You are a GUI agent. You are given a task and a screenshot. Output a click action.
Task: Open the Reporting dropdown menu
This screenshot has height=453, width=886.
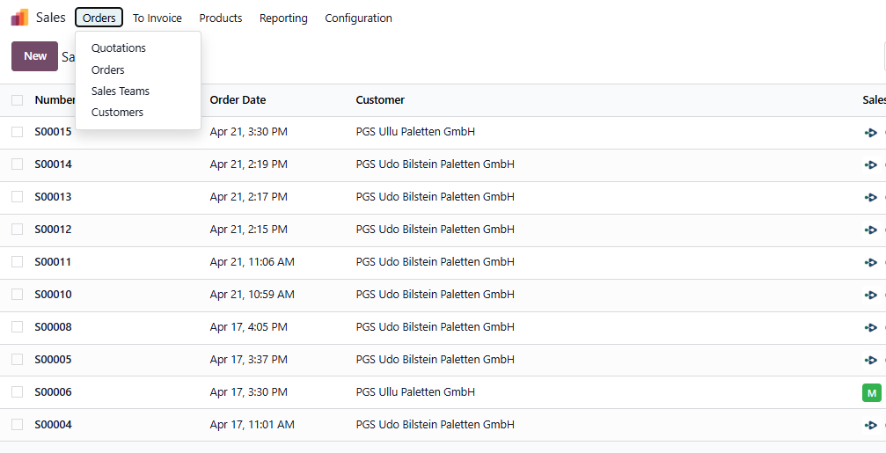tap(283, 18)
